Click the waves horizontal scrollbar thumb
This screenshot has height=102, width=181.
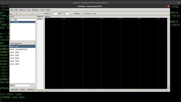[48, 90]
